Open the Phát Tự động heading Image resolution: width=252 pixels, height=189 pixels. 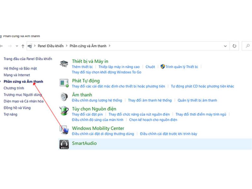pos(86,81)
